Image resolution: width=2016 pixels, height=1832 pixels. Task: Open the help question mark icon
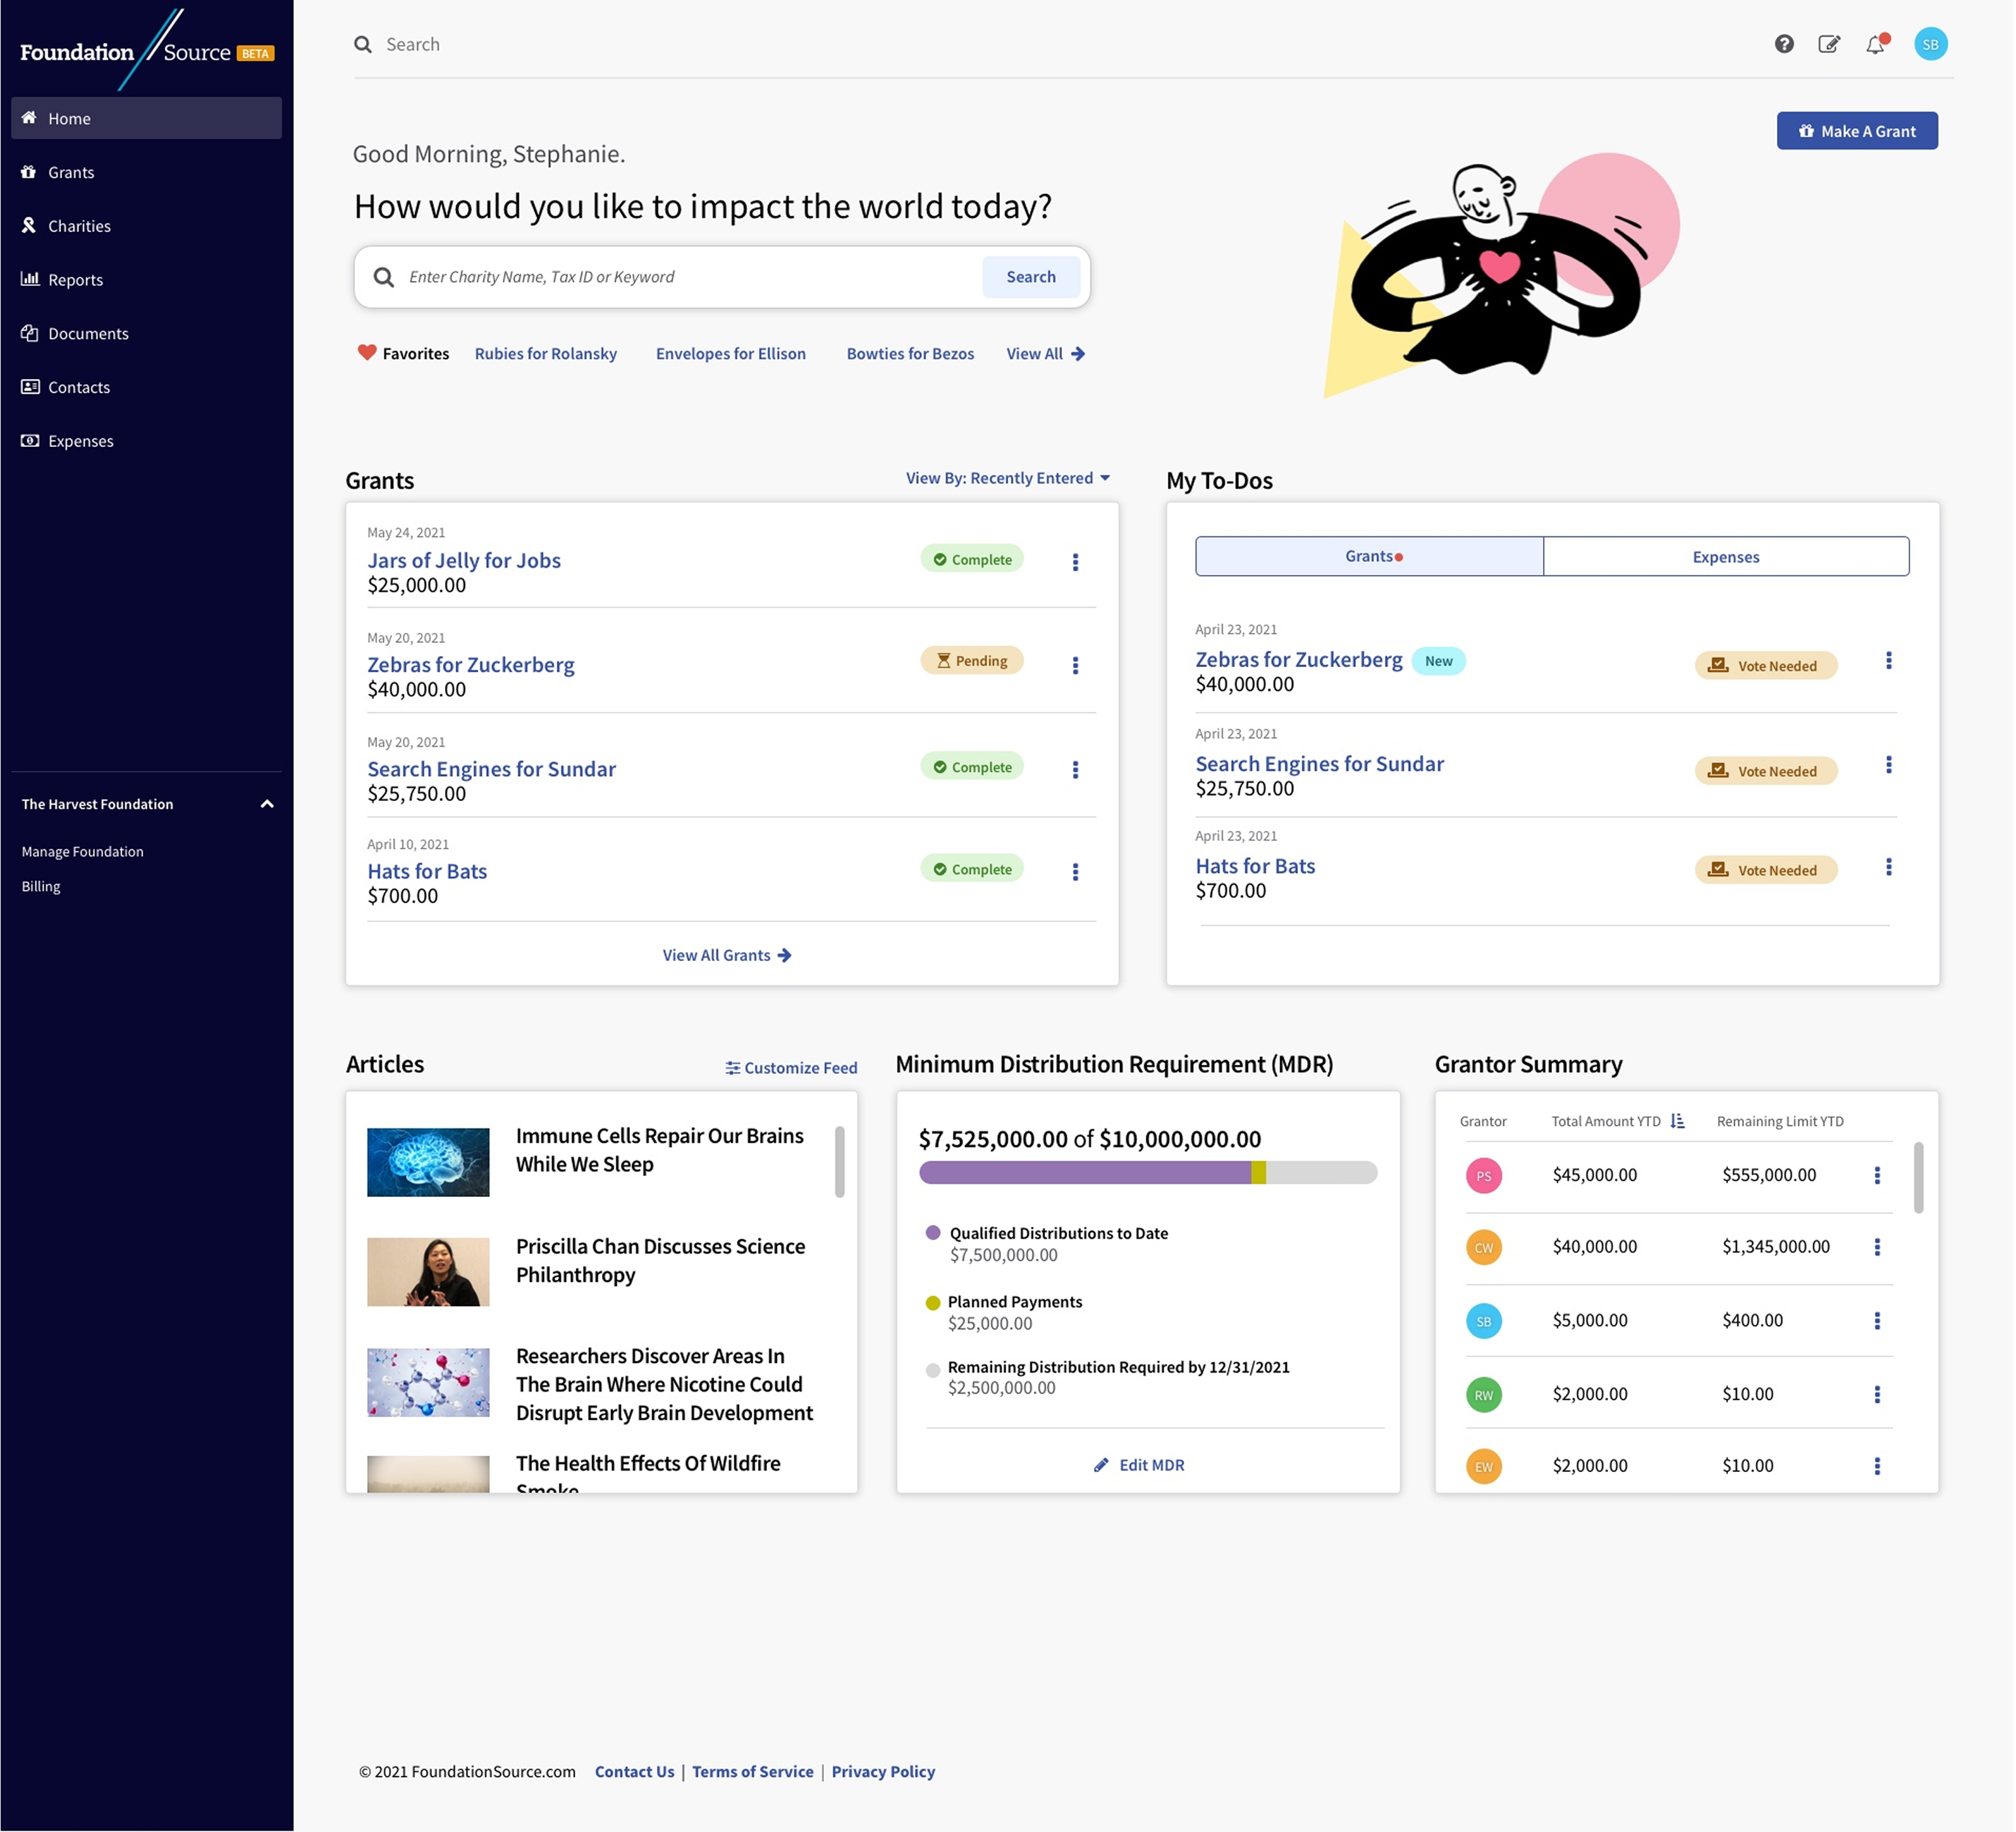click(1784, 44)
